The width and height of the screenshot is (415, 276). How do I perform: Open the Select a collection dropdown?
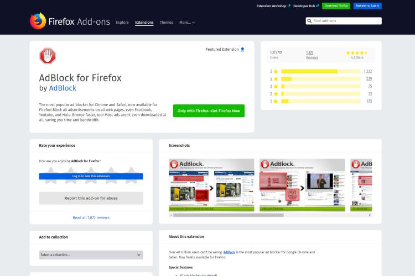point(91,255)
